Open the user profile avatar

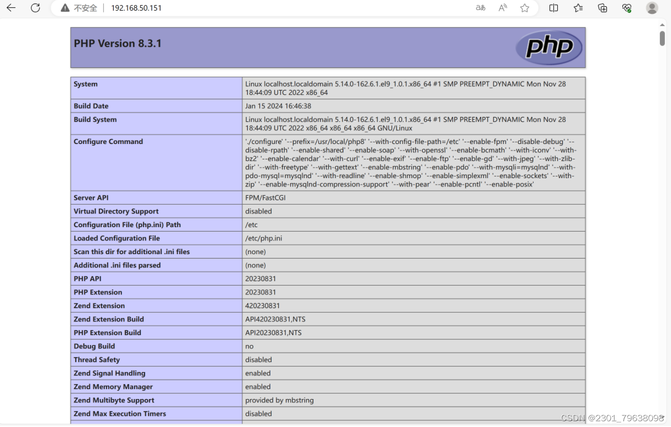(x=652, y=8)
